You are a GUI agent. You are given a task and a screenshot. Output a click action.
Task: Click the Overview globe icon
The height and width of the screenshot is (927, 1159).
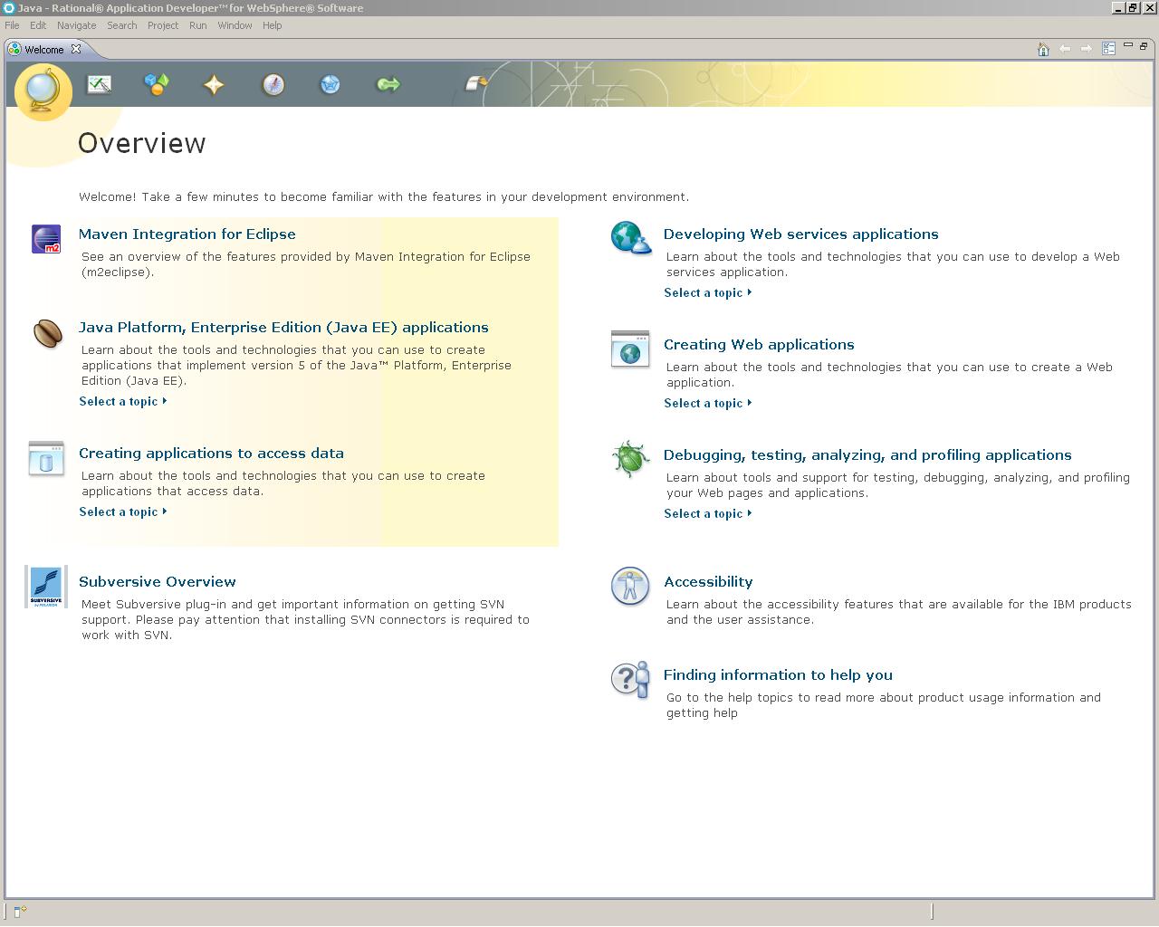[x=43, y=91]
